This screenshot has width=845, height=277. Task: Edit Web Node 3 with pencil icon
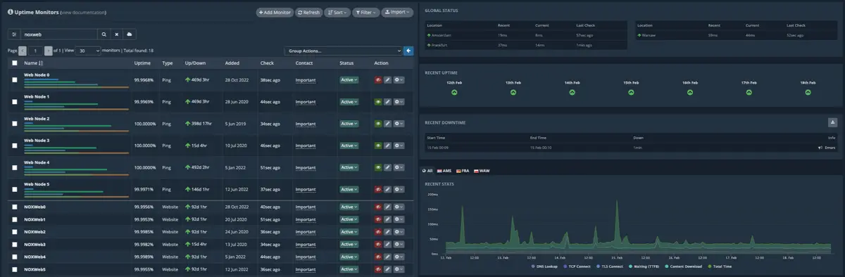(387, 146)
